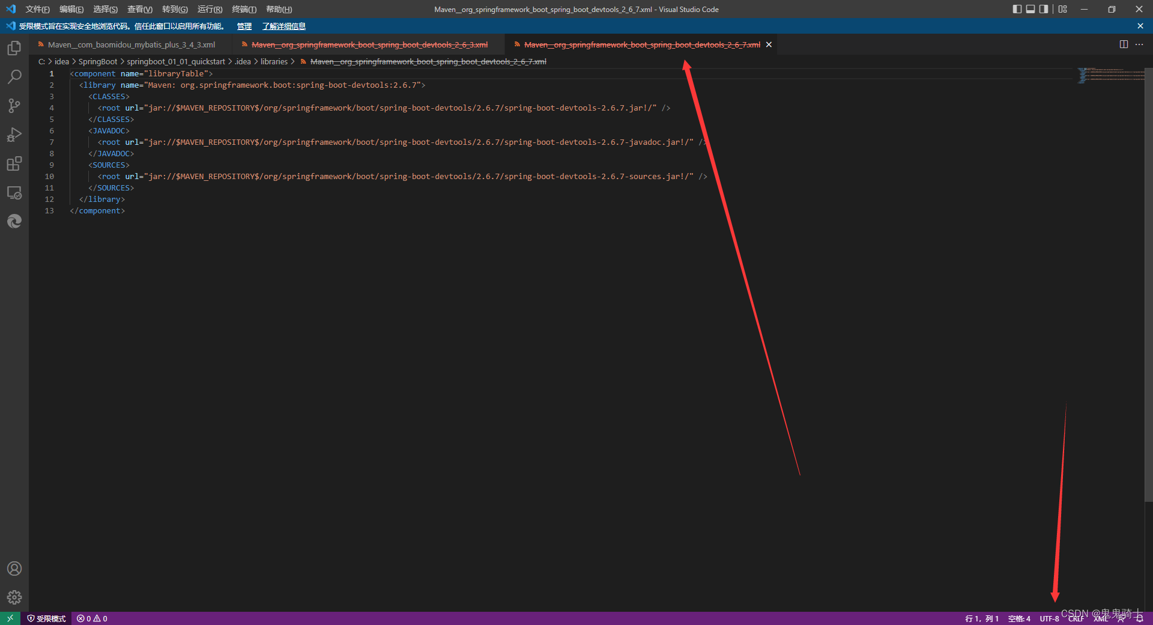Click the libraryTable text on line 1
The image size is (1153, 625).
point(176,73)
